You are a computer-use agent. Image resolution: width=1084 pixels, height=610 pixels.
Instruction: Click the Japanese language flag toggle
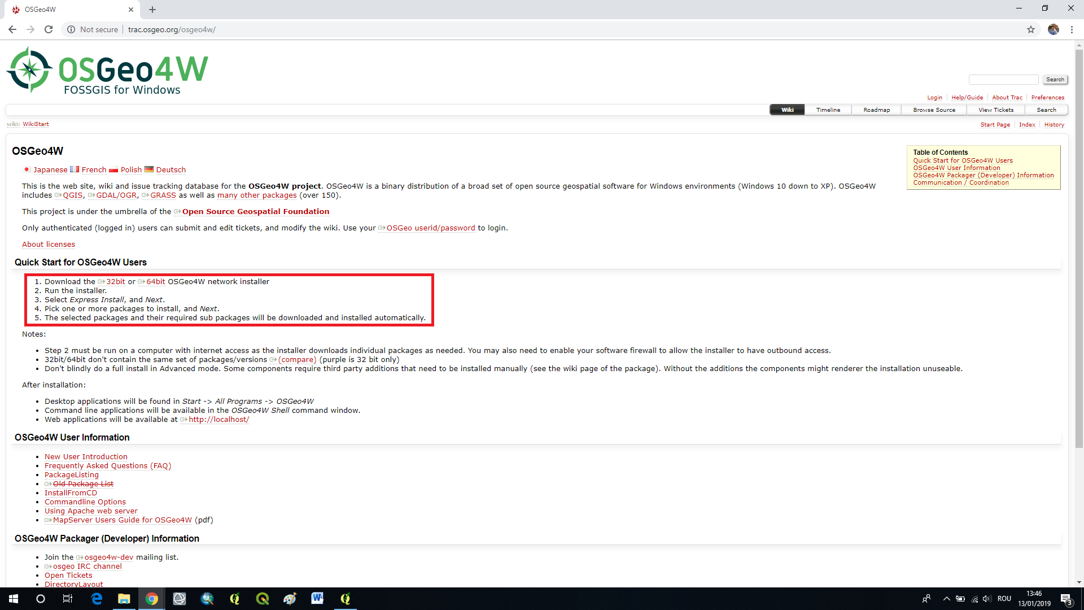(27, 170)
